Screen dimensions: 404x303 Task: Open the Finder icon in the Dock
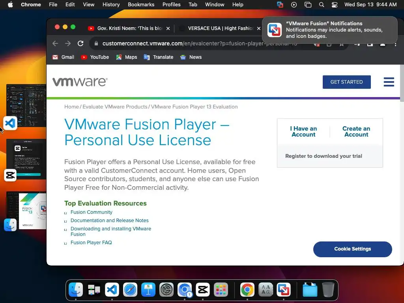coord(76,290)
